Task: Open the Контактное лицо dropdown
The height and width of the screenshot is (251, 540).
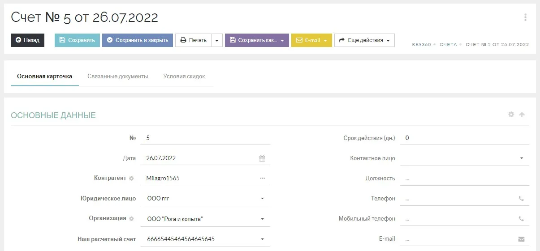Action: (x=521, y=158)
